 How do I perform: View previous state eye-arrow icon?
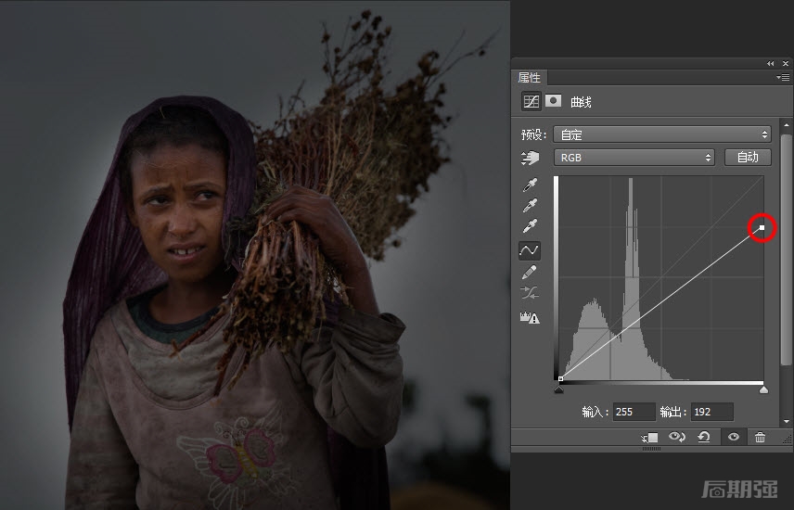point(677,437)
